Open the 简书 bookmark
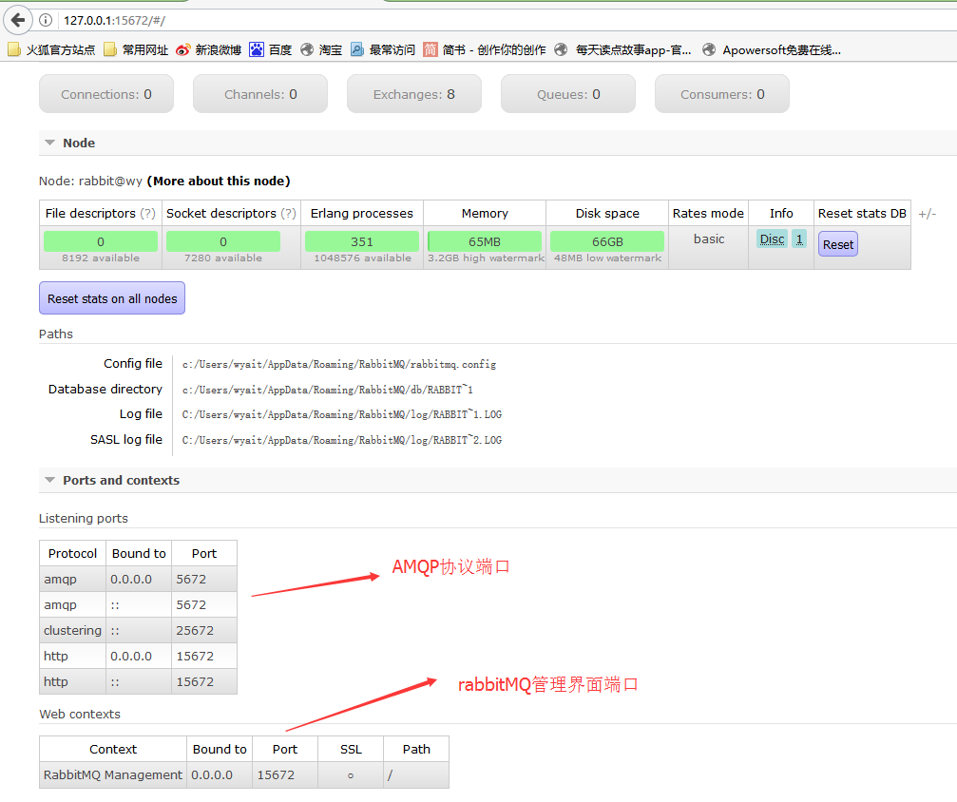Viewport: 957px width, 802px height. tap(485, 50)
